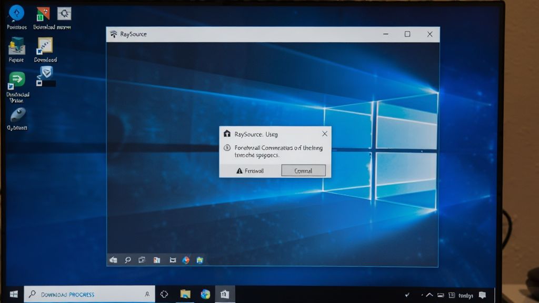Open the browser icon on the taskbar

[x=205, y=295]
